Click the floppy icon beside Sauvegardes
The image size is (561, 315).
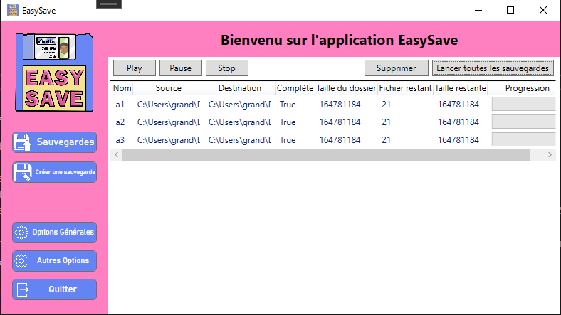point(23,142)
